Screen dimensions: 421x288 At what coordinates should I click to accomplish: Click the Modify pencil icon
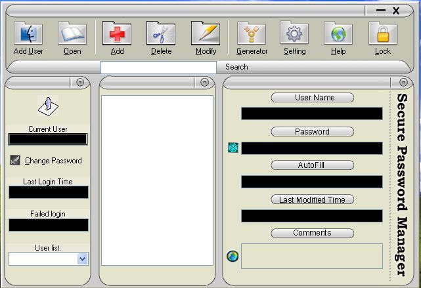tap(206, 33)
